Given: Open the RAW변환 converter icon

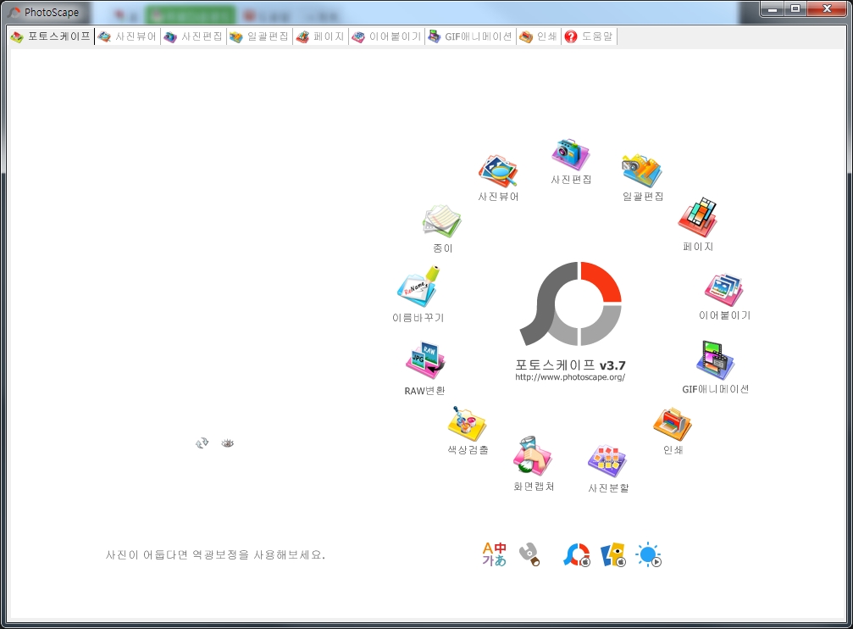Looking at the screenshot, I should (x=425, y=361).
